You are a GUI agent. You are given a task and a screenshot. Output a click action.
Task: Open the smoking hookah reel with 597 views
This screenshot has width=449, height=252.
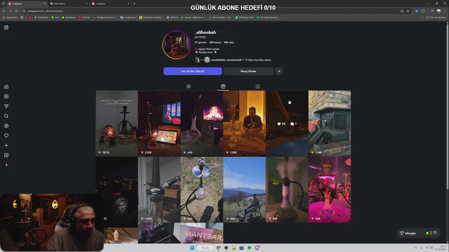(x=287, y=189)
